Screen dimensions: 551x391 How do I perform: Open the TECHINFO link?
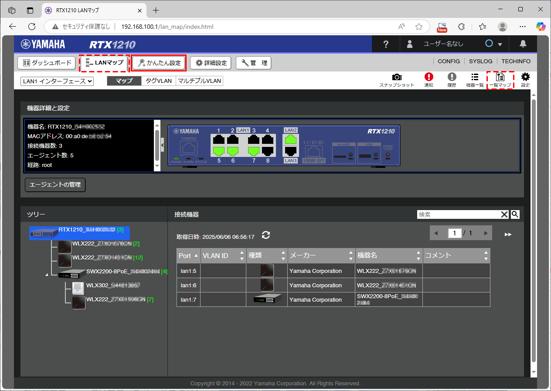coord(516,61)
